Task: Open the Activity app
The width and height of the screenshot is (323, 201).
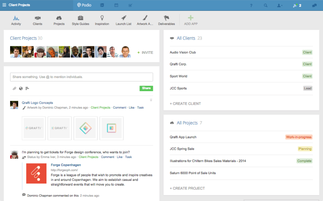Action: pyautogui.click(x=16, y=21)
